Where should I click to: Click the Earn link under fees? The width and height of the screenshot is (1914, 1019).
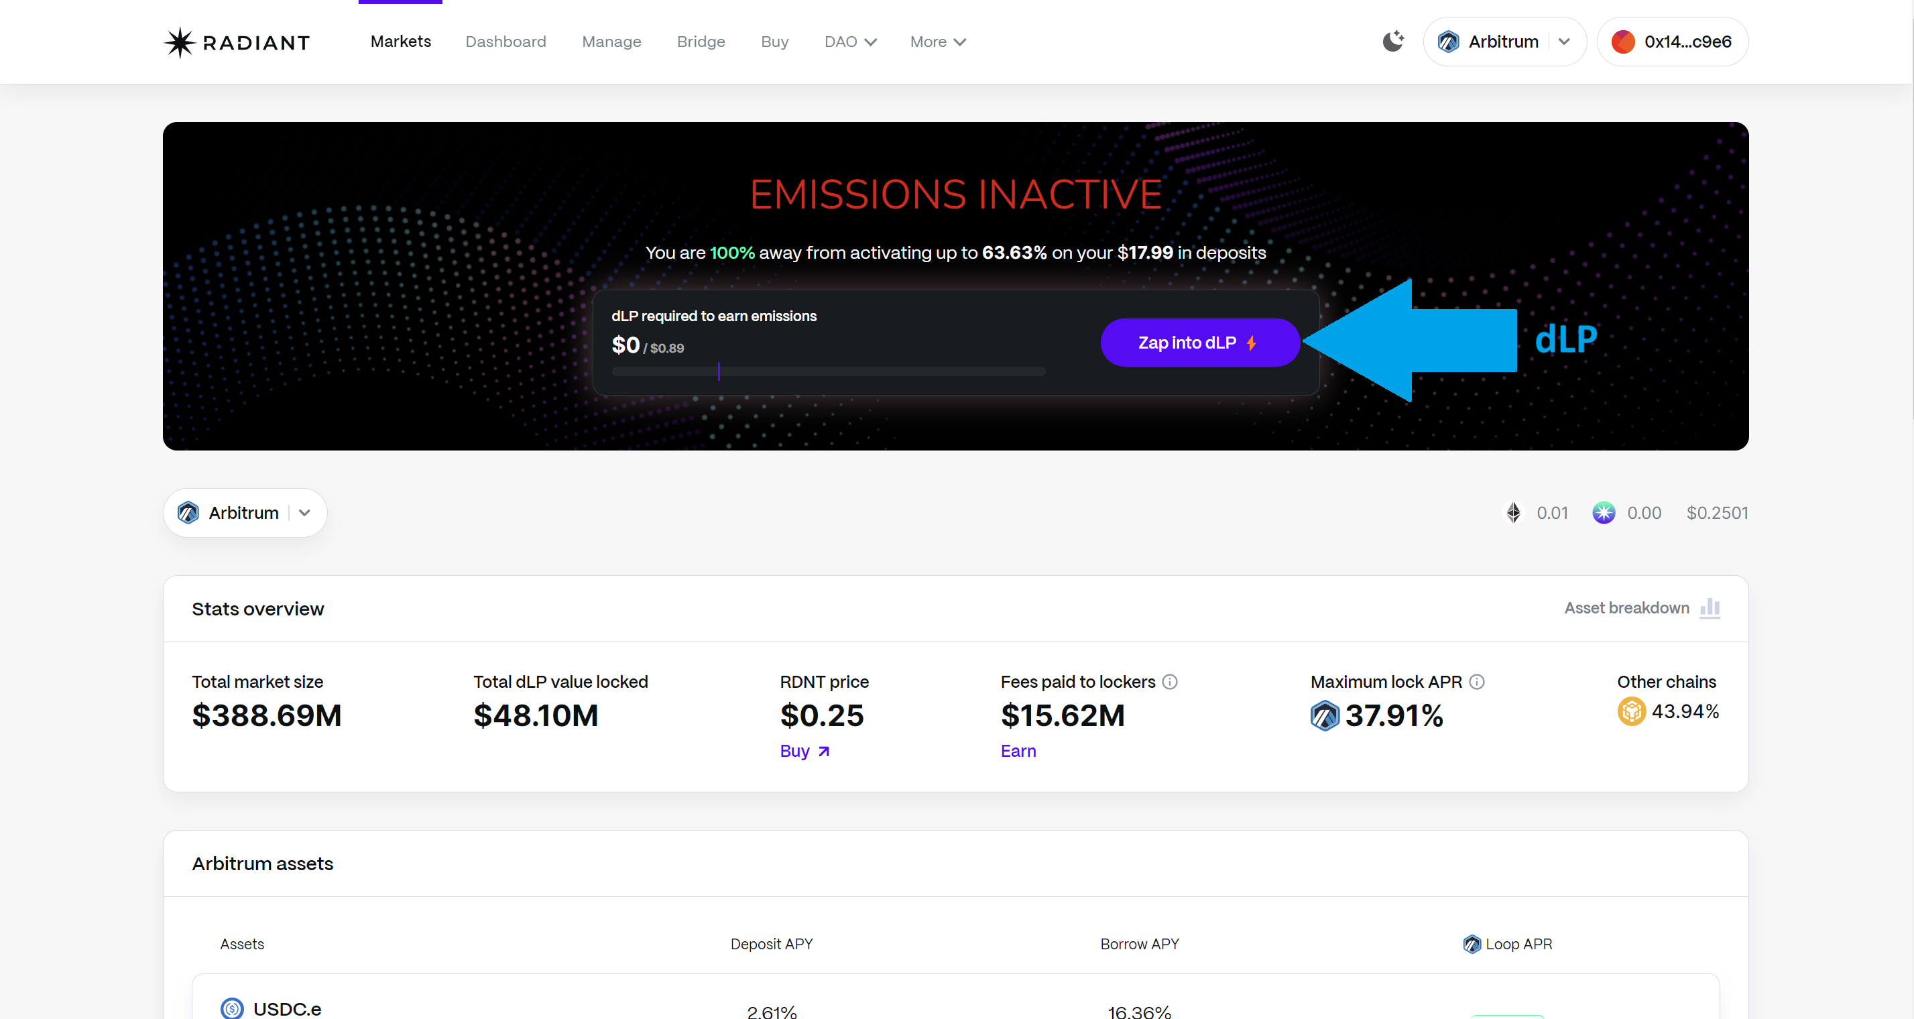[x=1017, y=751]
